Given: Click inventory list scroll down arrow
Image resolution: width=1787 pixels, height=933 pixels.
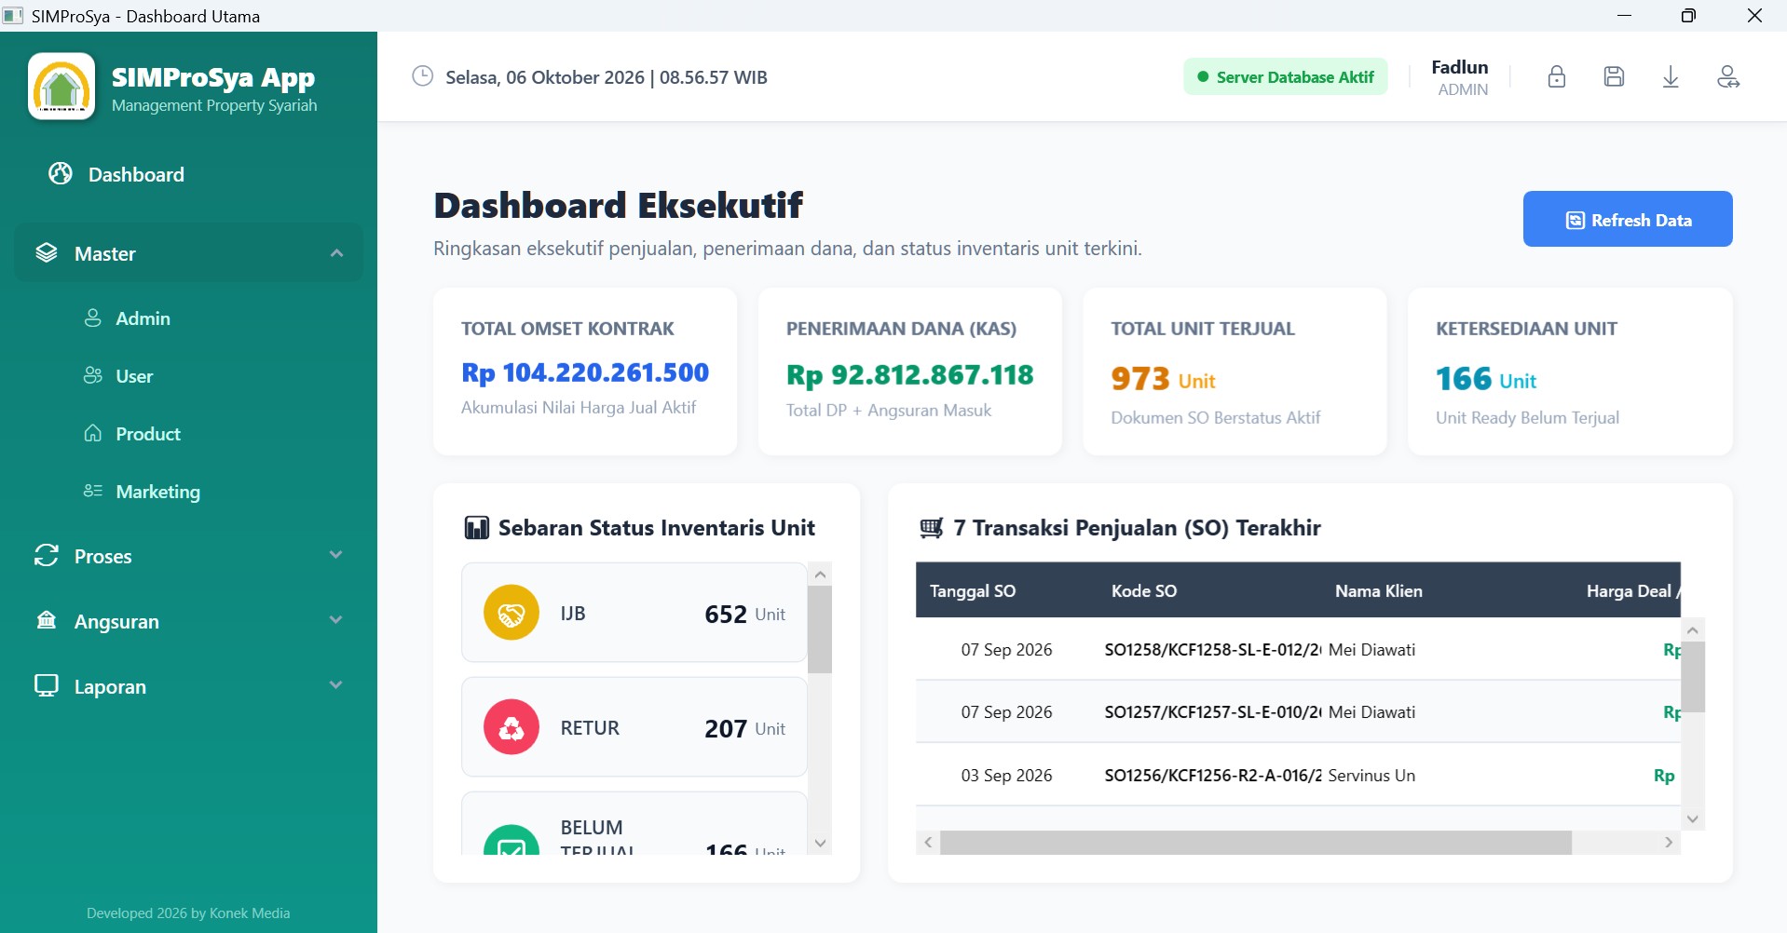Looking at the screenshot, I should 820,843.
